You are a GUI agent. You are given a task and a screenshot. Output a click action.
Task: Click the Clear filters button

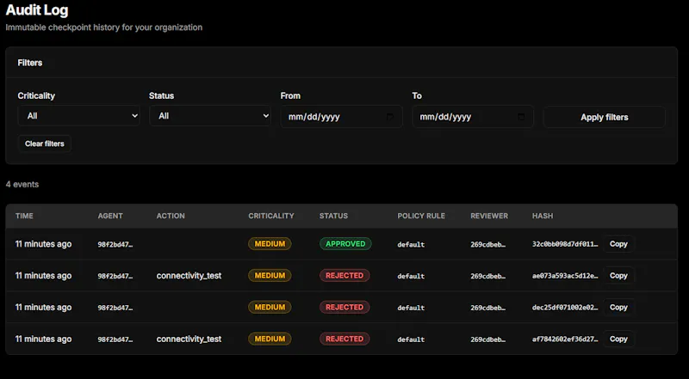click(45, 144)
